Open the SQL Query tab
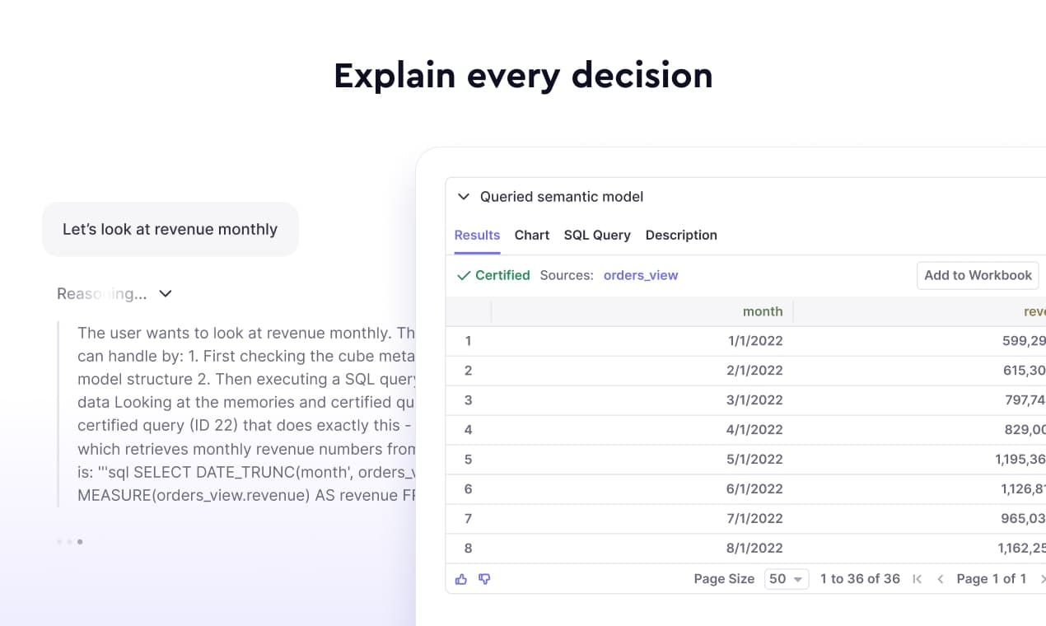 point(596,235)
